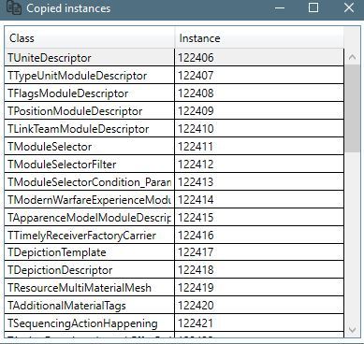Select the TFlagsModuleDescriptor row
Image resolution: width=364 pixels, height=344 pixels.
click(x=174, y=93)
